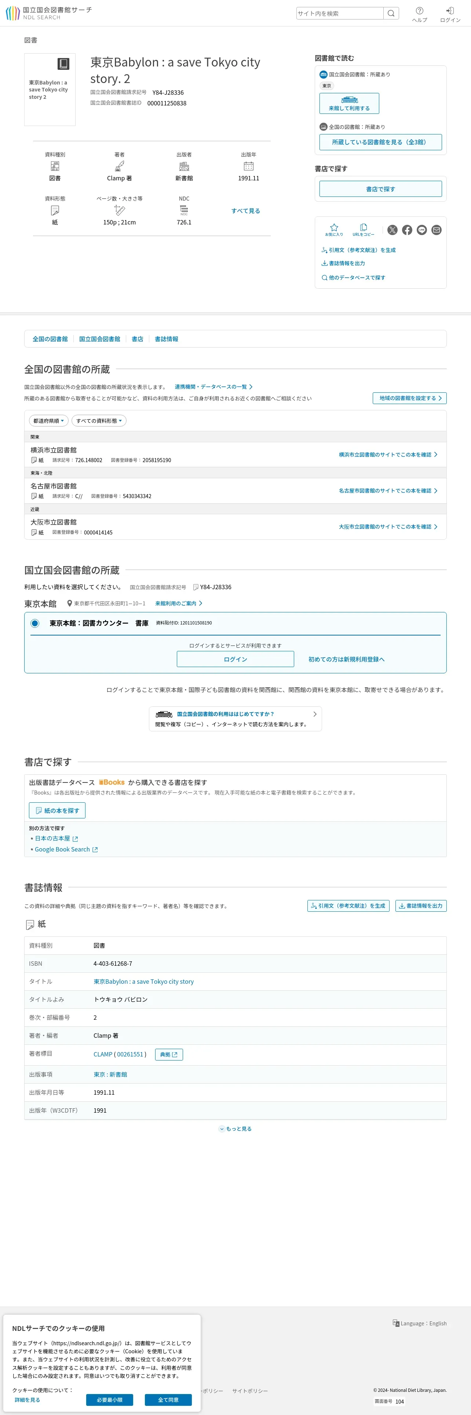The height and width of the screenshot is (1415, 471).
Task: Expand すべて見る metadata link
Action: 246,211
